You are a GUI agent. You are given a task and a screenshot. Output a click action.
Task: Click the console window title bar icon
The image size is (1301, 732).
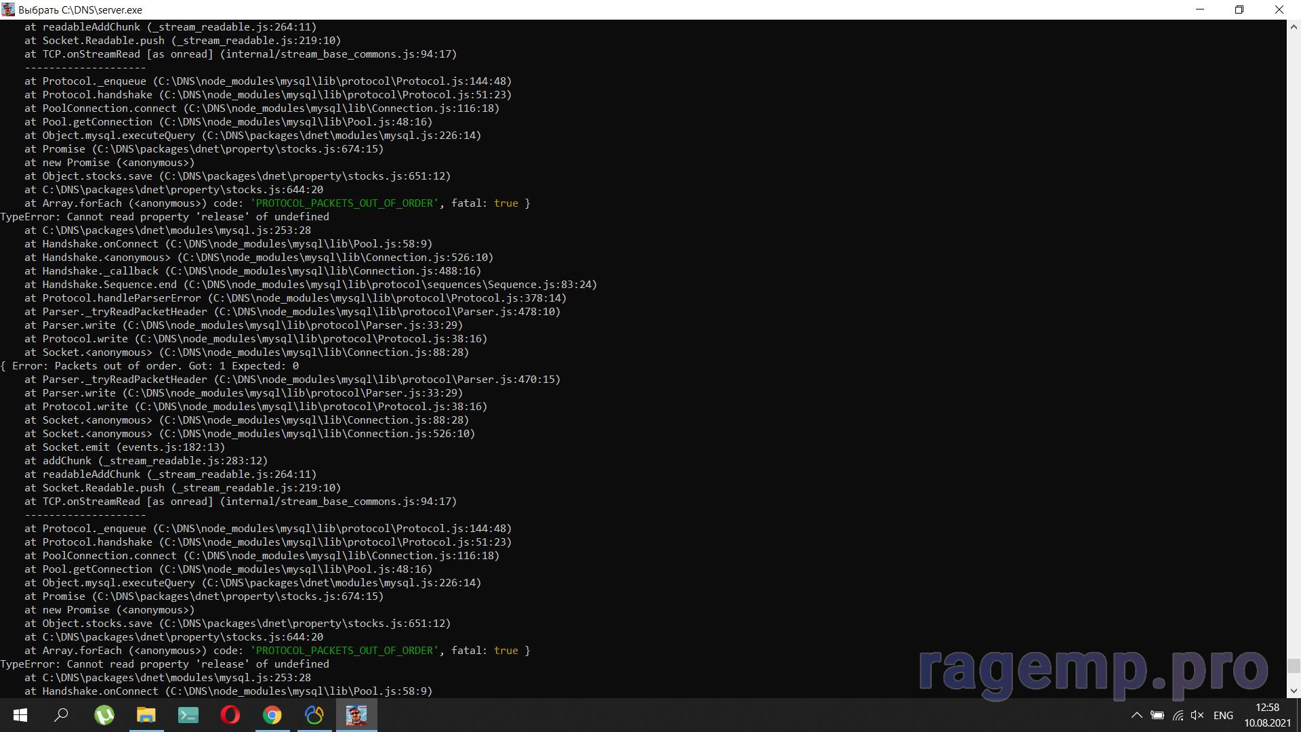(8, 9)
